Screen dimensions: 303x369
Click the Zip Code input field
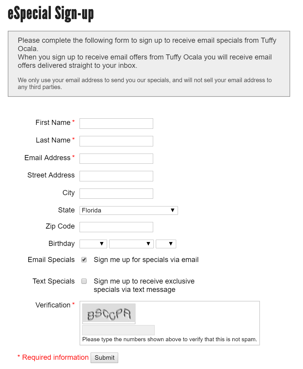(116, 227)
